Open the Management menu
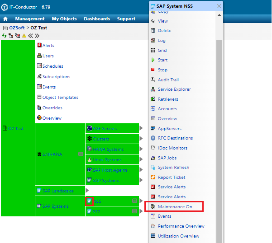Screen dimensions: 272x243 coord(30,19)
